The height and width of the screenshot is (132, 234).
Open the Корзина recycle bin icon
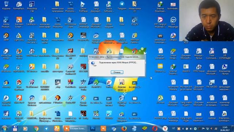(6, 5)
